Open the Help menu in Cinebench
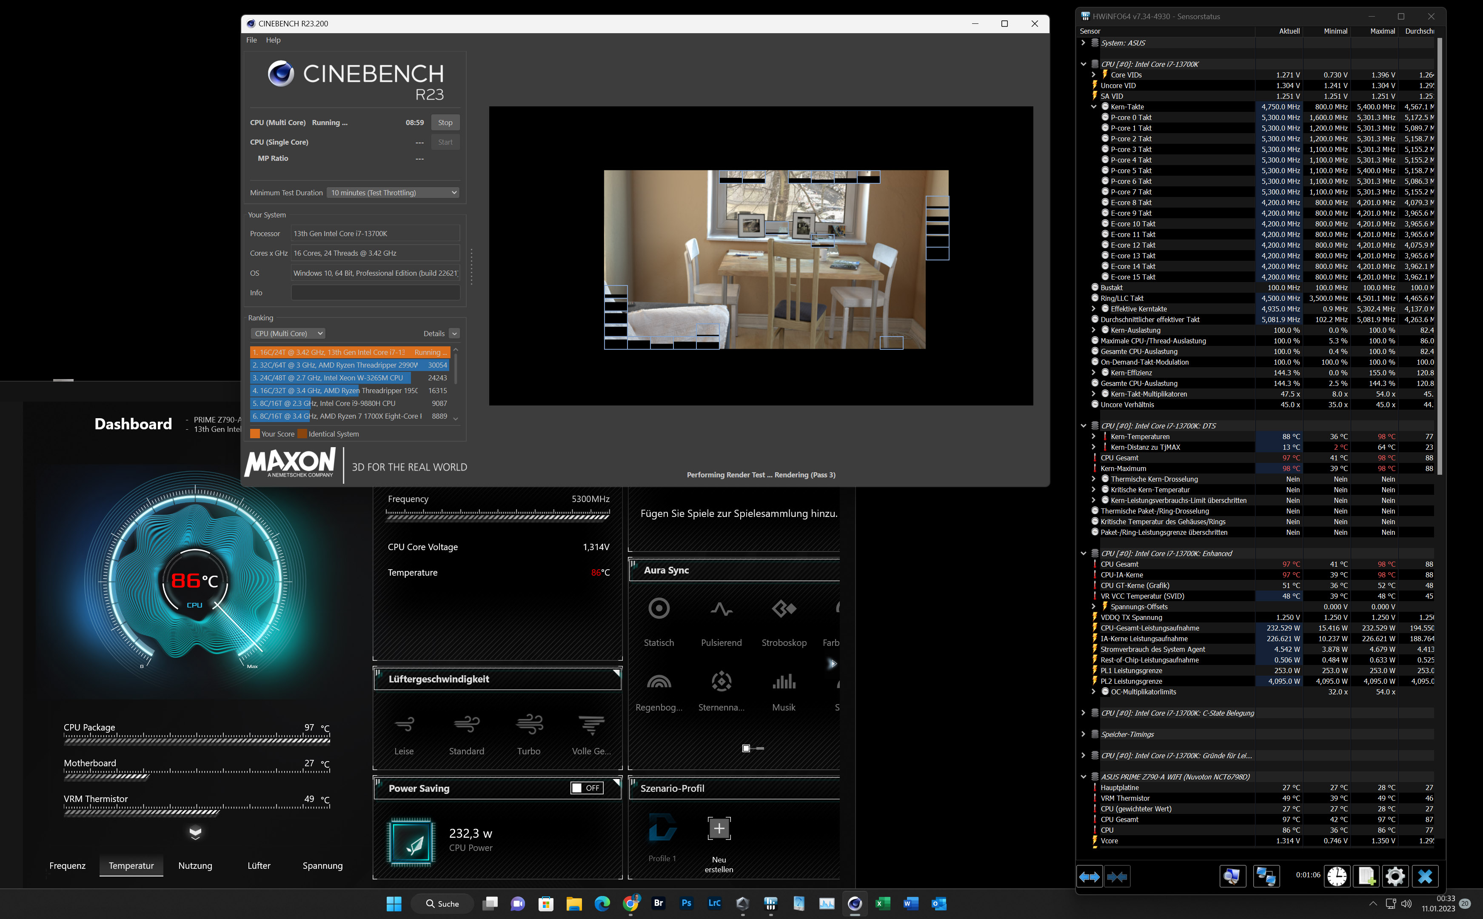The width and height of the screenshot is (1483, 919). [273, 40]
